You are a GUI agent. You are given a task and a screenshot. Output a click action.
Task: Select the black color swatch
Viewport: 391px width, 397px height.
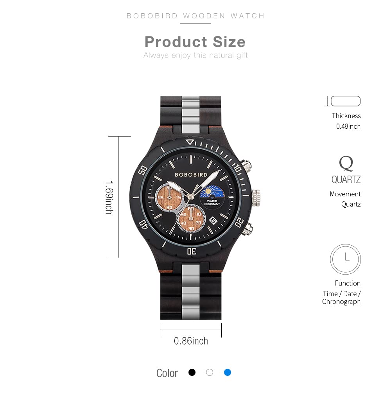point(192,372)
